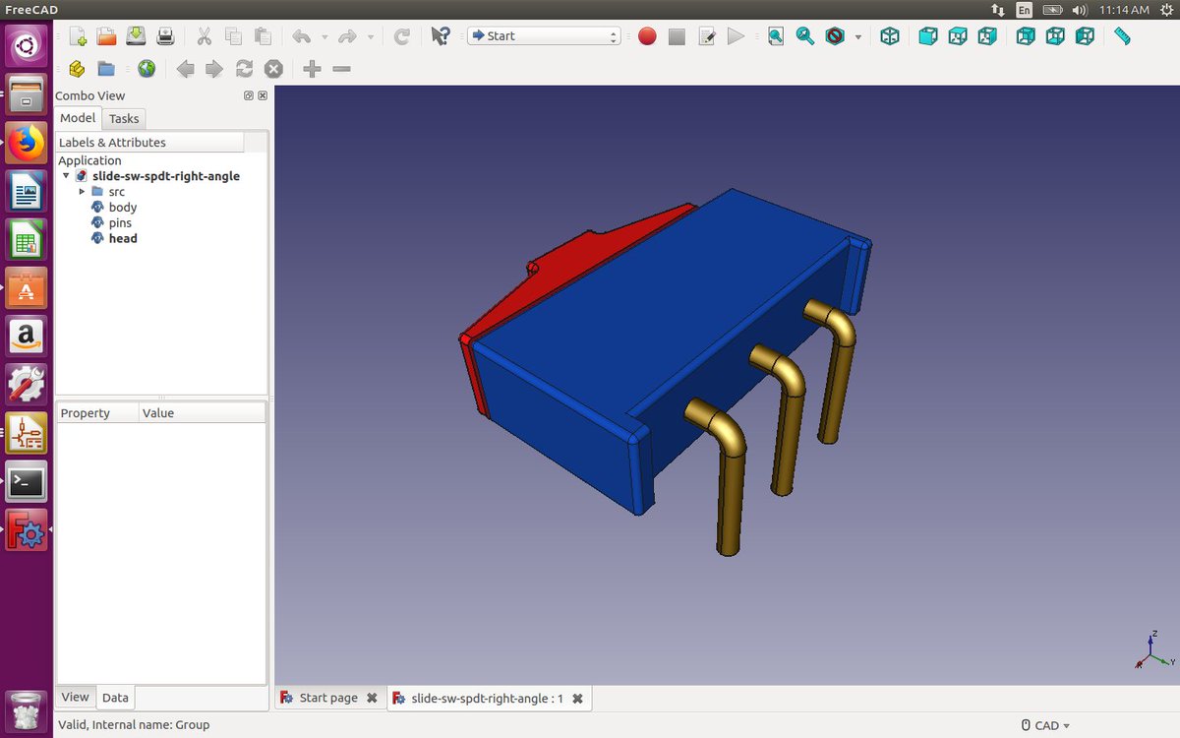Execute macro with the play triangle
The image size is (1180, 738).
tap(736, 36)
